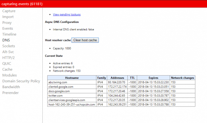Click the Network changes column header
The width and height of the screenshot is (207, 123).
click(182, 78)
